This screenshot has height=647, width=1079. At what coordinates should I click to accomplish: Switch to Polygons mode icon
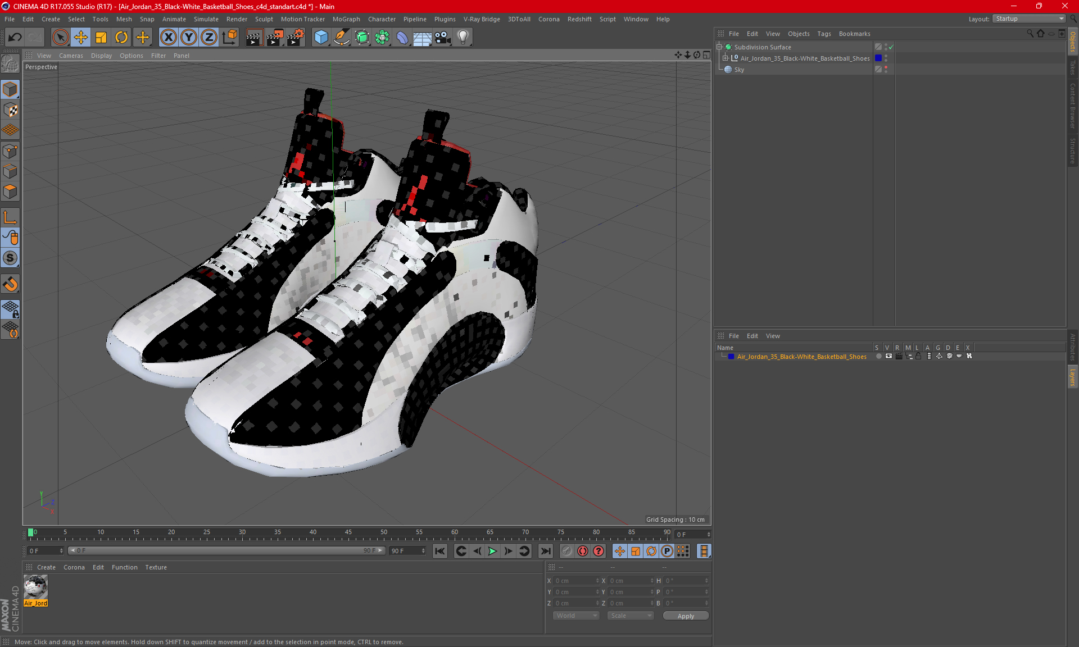click(x=10, y=192)
